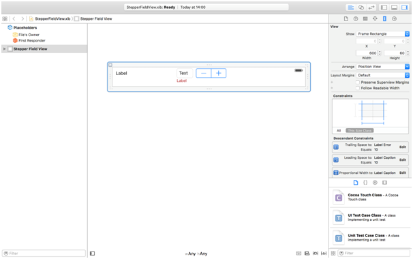This screenshot has height=259, width=413.
Task: Open StepperFieldView.xib in the jump bar
Action: [x=50, y=18]
